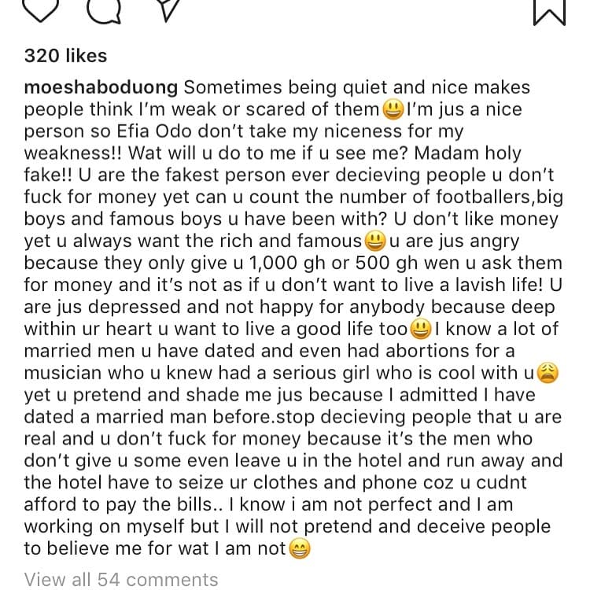Save the post with the bookmark icon
Viewport: 590px width, 590px height.
point(549,12)
